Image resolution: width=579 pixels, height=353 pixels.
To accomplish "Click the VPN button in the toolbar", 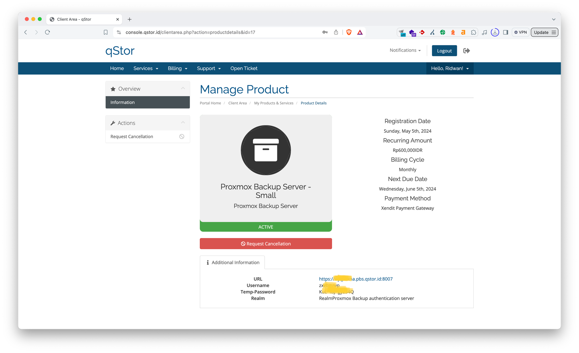I will click(x=521, y=32).
